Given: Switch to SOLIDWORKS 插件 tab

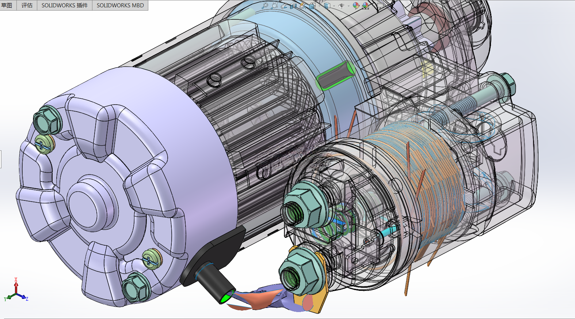Looking at the screenshot, I should pos(65,5).
